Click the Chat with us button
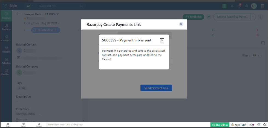Viewport: 268px width, 128px height. click(x=220, y=125)
